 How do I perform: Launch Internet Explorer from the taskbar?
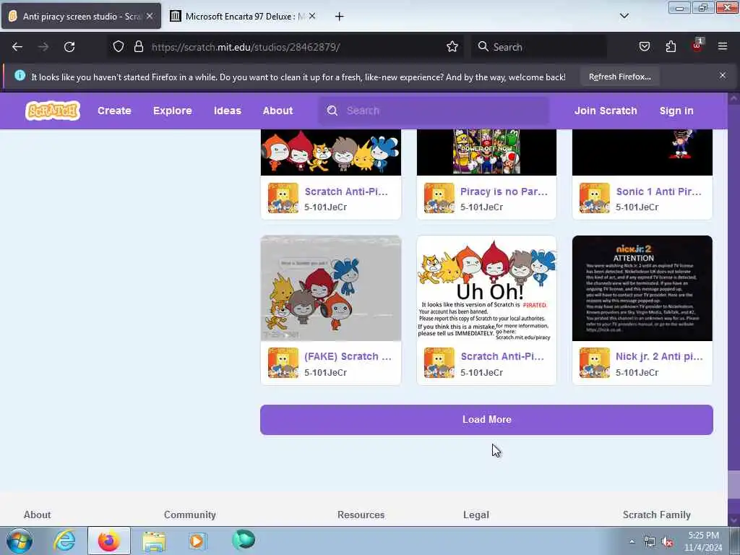64,541
